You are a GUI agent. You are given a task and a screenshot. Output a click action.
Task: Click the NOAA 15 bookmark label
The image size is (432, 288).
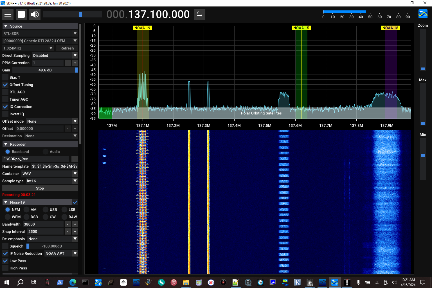click(x=301, y=28)
